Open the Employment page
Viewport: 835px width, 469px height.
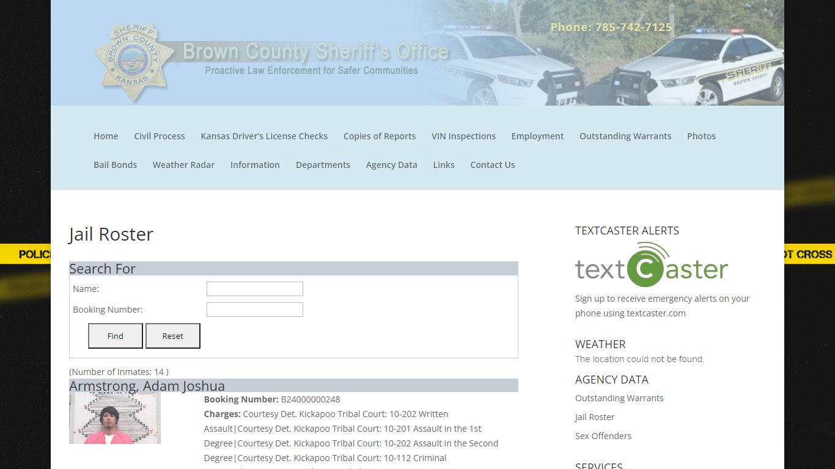(x=537, y=136)
